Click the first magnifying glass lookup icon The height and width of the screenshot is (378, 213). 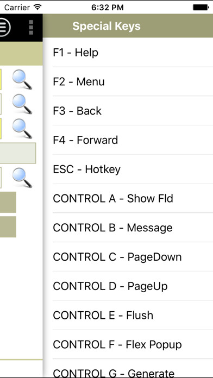click(22, 79)
